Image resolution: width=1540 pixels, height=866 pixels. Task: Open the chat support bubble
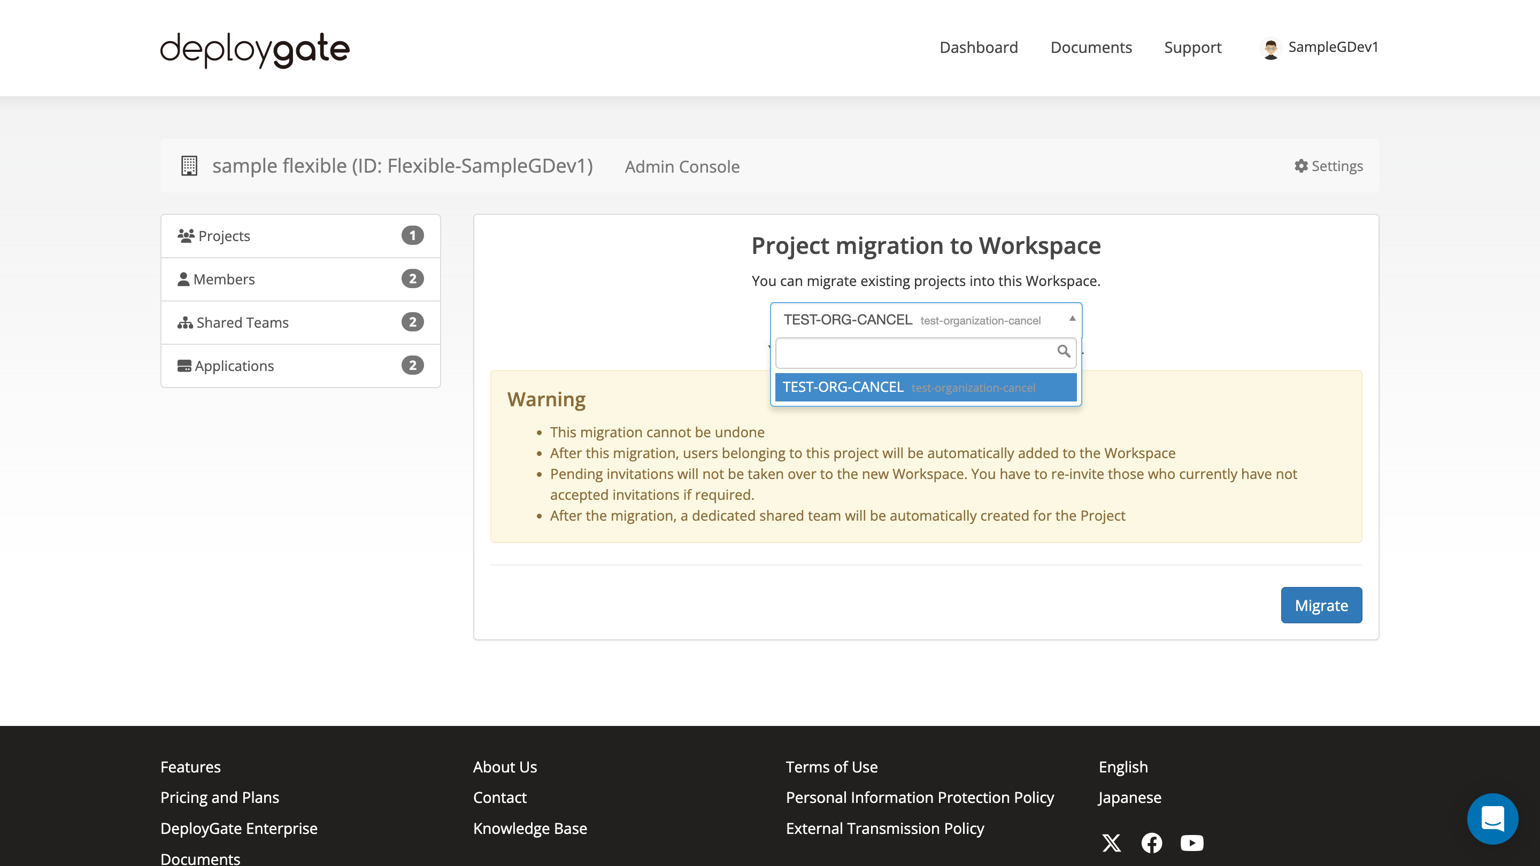pyautogui.click(x=1493, y=818)
